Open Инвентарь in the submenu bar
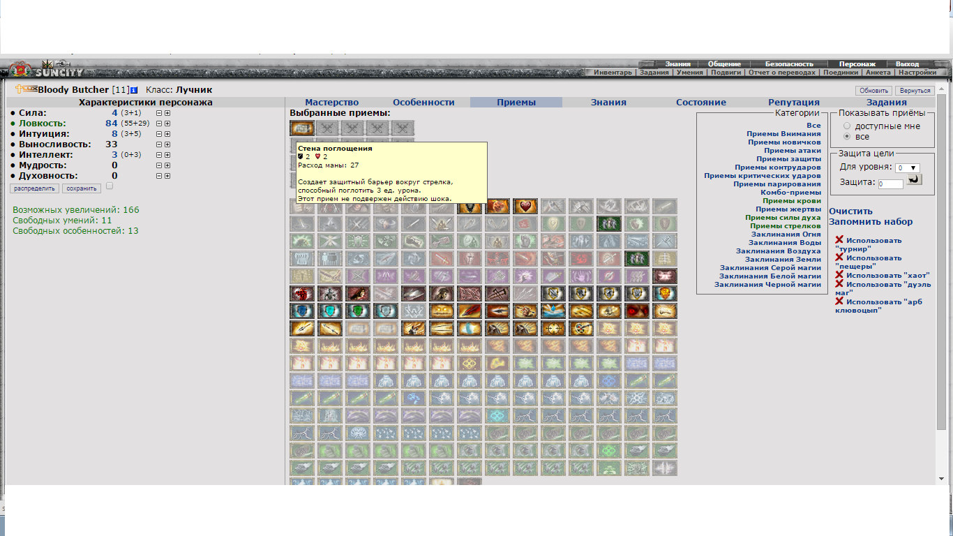The height and width of the screenshot is (536, 953). (x=614, y=73)
